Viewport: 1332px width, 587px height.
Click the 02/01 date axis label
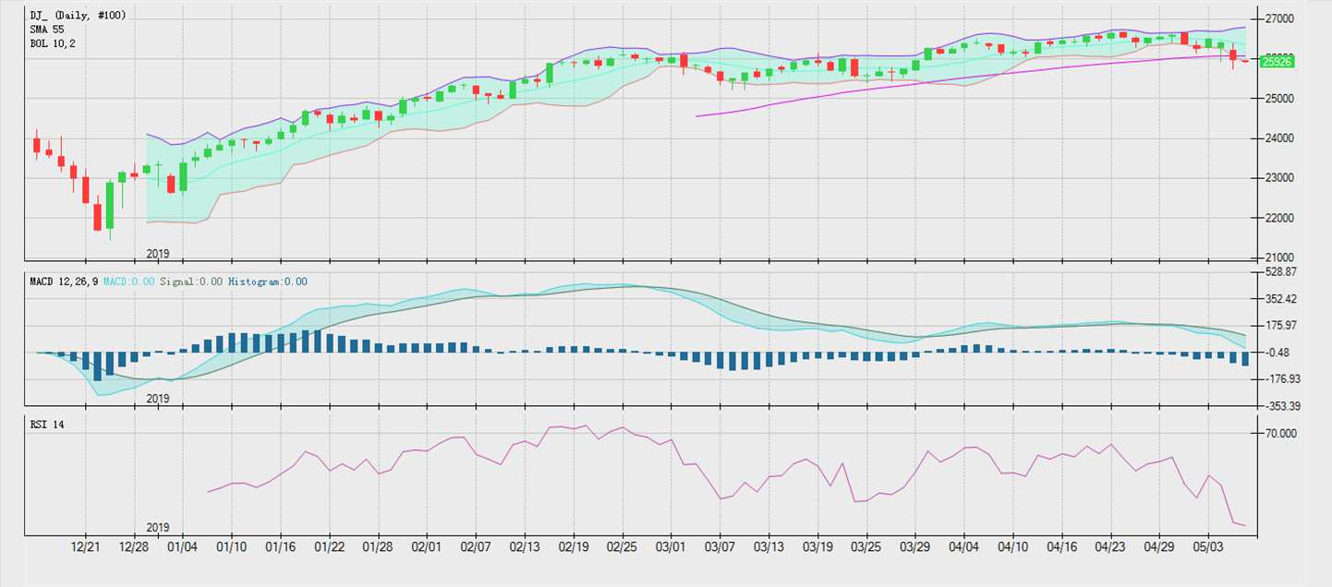pyautogui.click(x=426, y=547)
